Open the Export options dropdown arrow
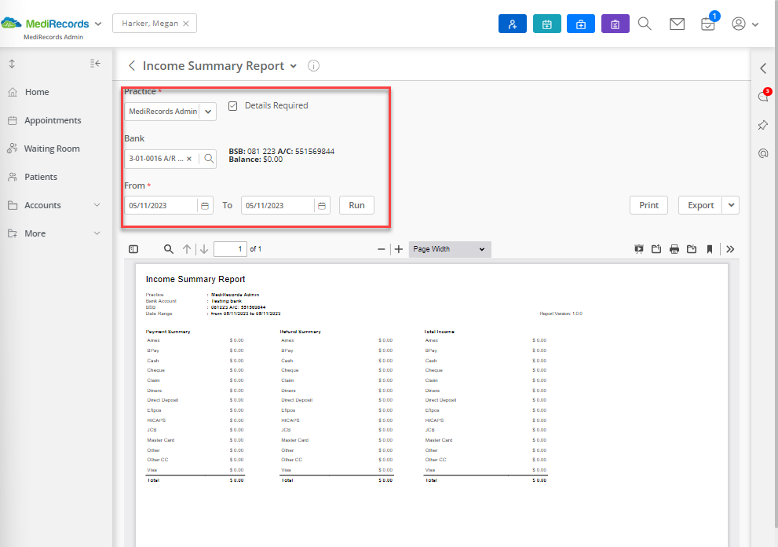 point(732,205)
